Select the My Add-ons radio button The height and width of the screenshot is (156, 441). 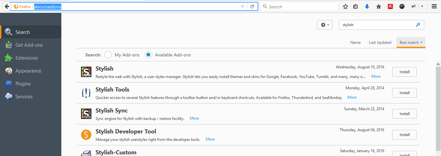[108, 55]
